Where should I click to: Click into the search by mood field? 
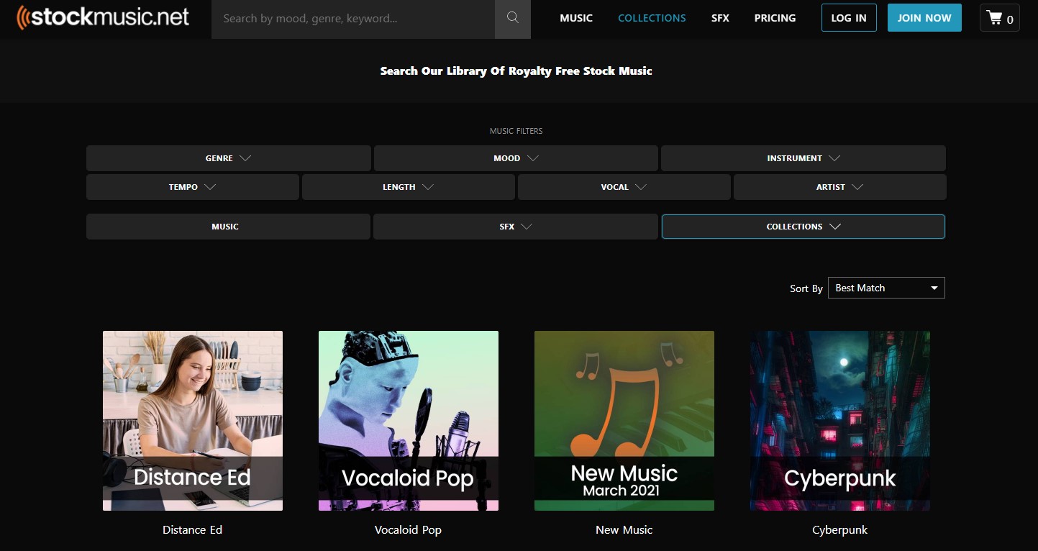click(x=352, y=19)
